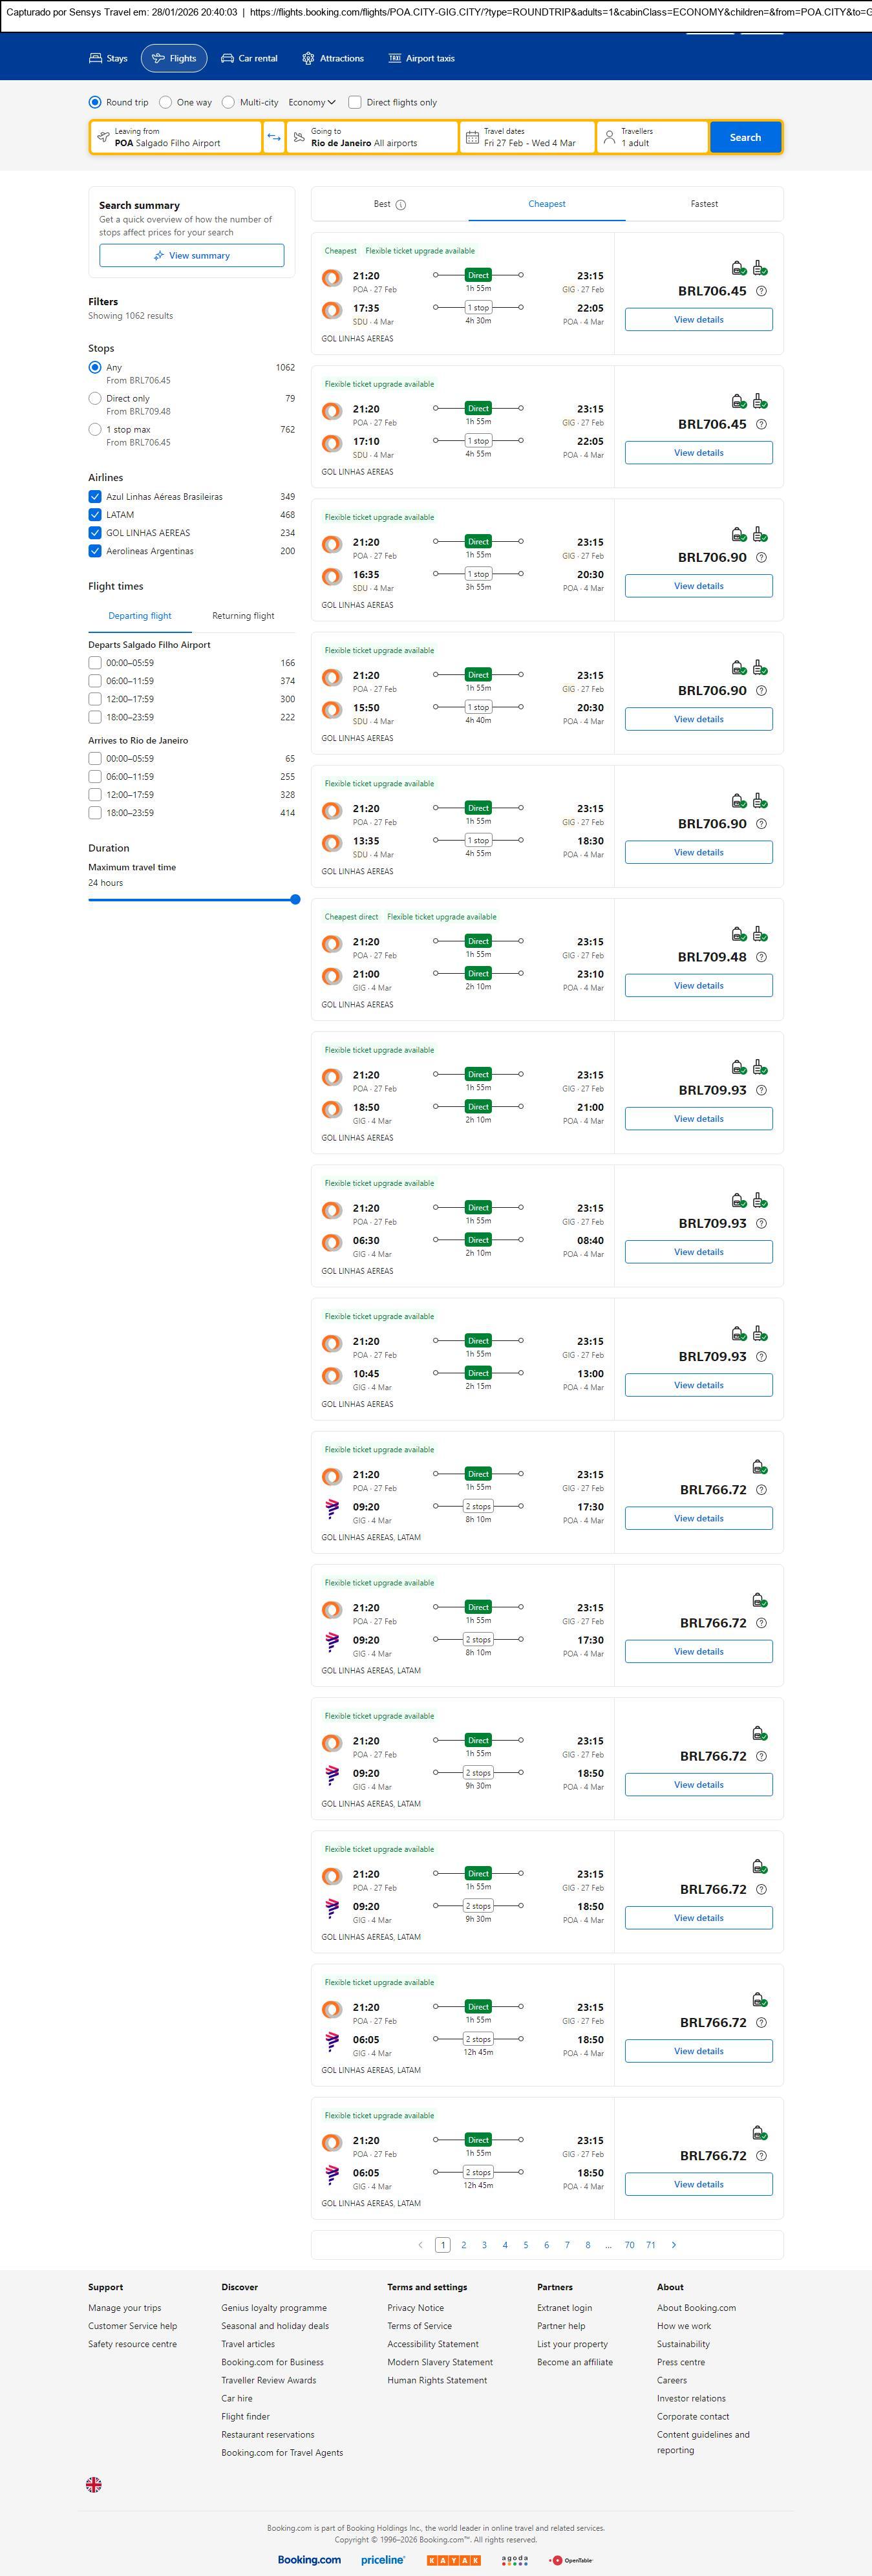The width and height of the screenshot is (872, 2576).
Task: Open the Travellers selector field
Action: [652, 137]
